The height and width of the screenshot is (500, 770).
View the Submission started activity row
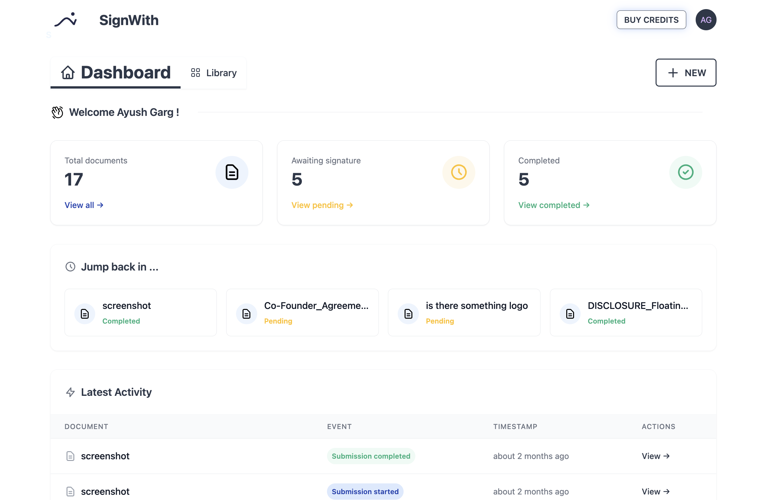tap(656, 492)
